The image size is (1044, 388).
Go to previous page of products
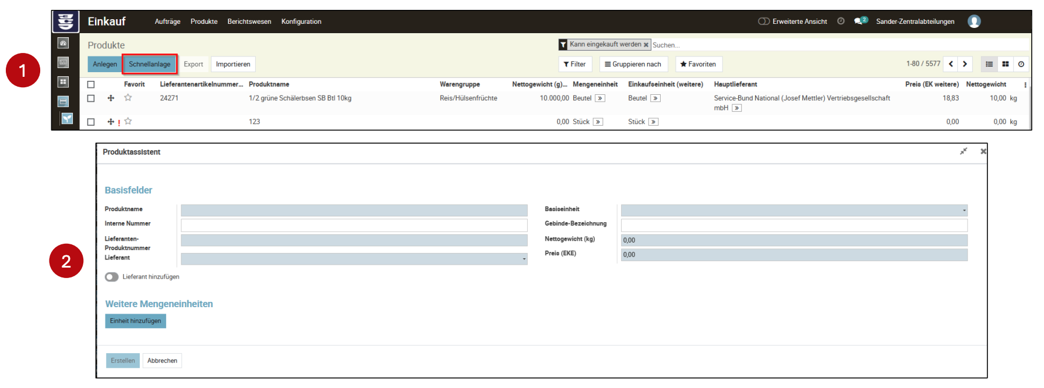pyautogui.click(x=951, y=64)
